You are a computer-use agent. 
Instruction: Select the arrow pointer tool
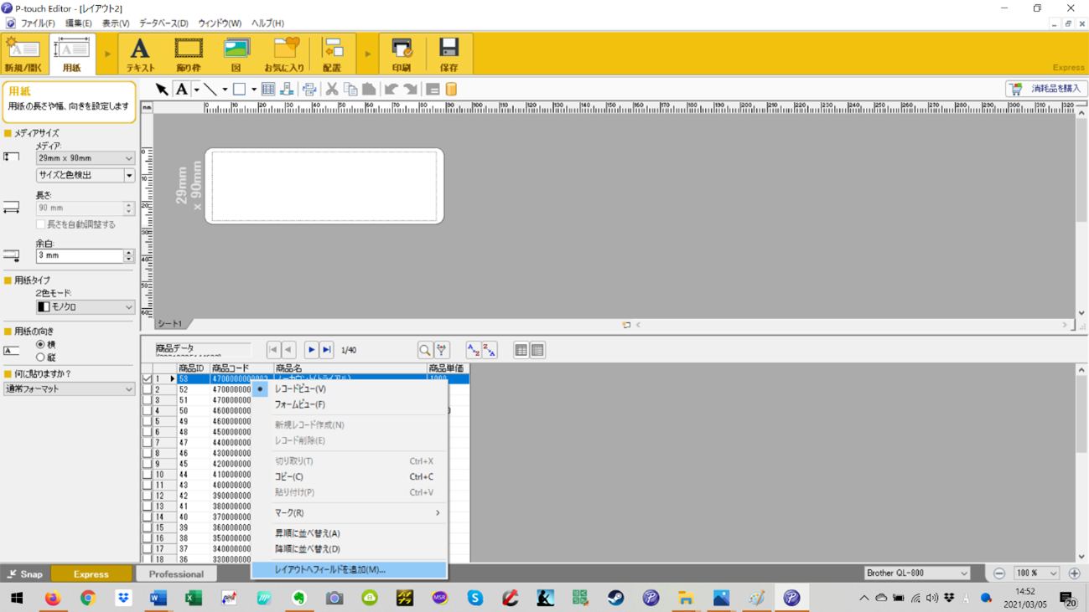pos(162,90)
